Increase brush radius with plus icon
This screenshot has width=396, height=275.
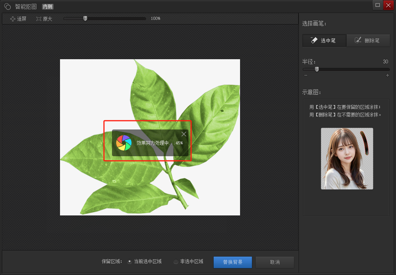point(388,75)
